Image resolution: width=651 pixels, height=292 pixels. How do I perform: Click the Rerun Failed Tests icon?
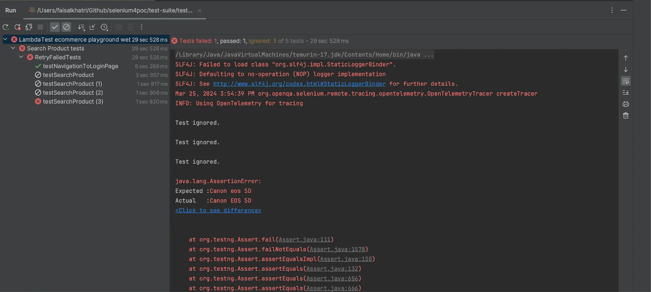[x=17, y=27]
